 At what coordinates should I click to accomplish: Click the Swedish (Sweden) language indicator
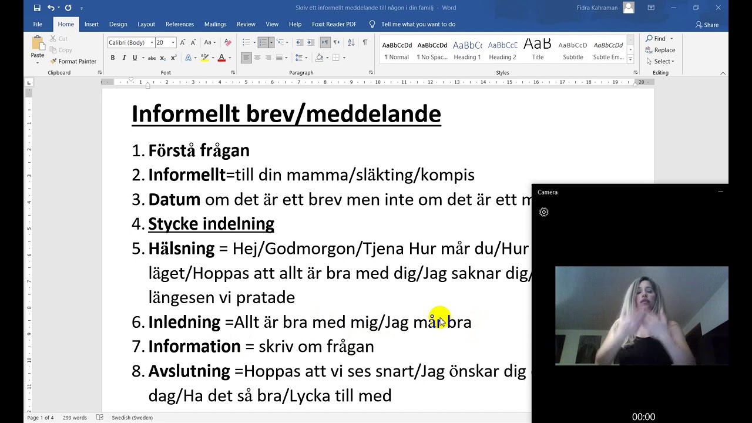point(132,418)
